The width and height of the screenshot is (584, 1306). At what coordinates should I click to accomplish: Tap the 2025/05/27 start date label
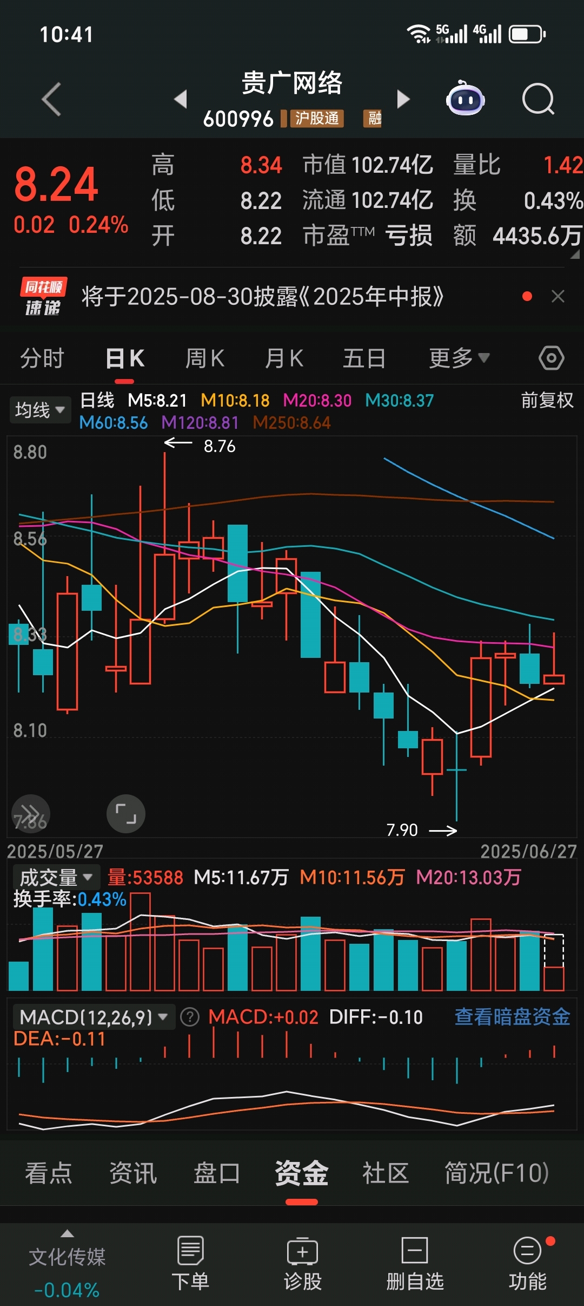(55, 851)
